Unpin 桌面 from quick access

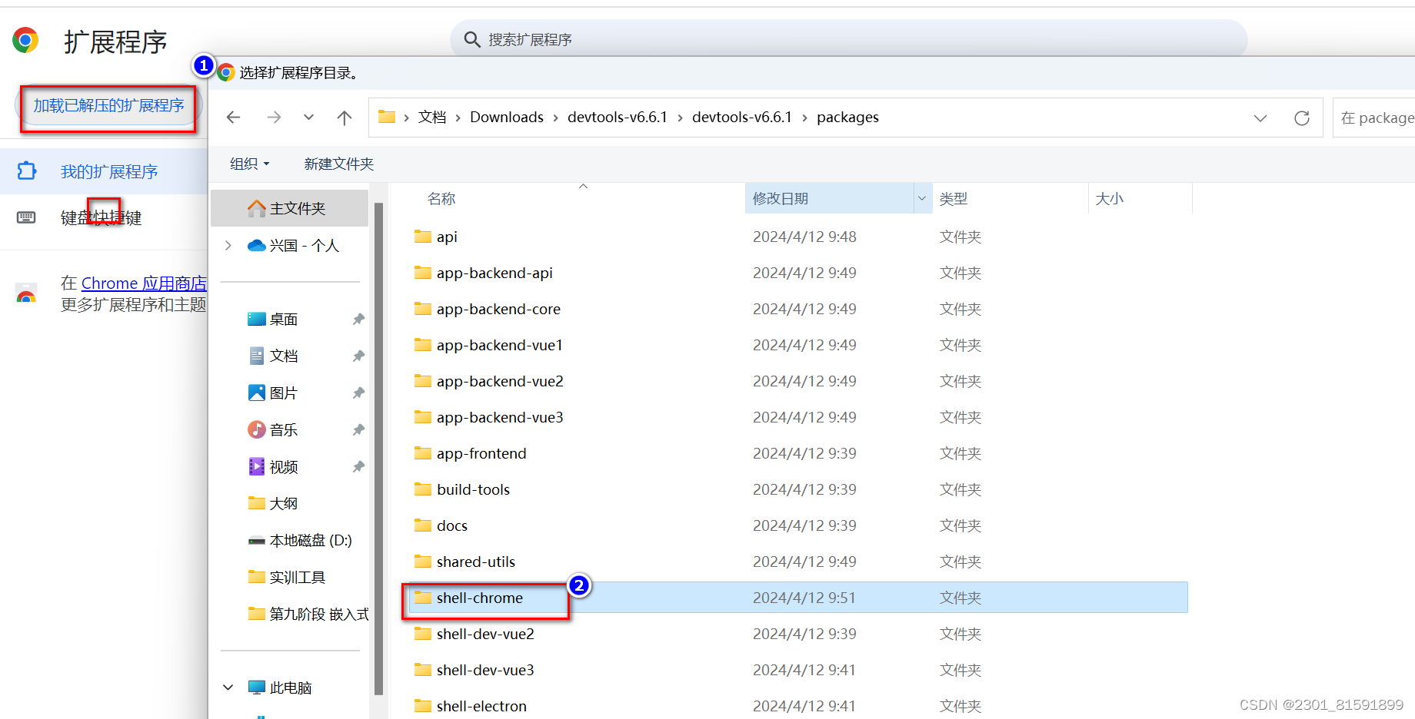click(358, 319)
